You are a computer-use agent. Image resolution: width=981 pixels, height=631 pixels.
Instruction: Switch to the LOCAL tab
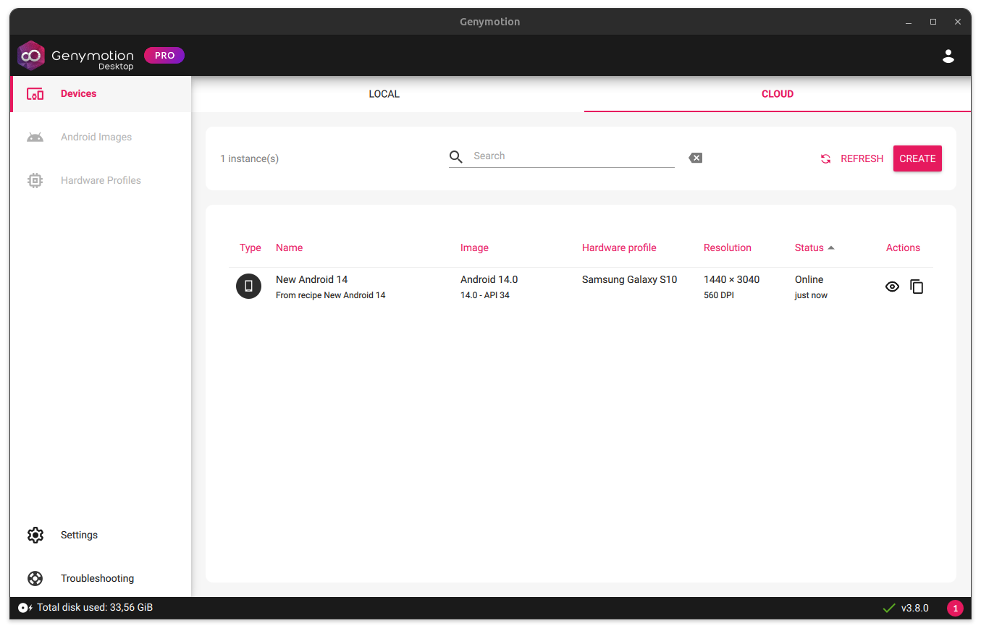[384, 93]
